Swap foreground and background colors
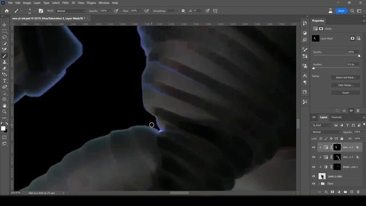 (x=6, y=124)
